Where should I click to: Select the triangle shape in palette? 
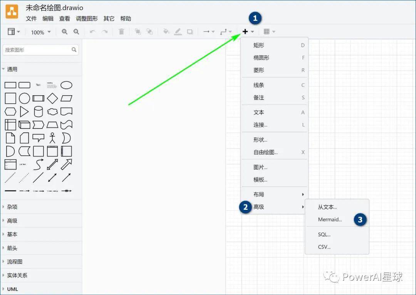(24, 111)
